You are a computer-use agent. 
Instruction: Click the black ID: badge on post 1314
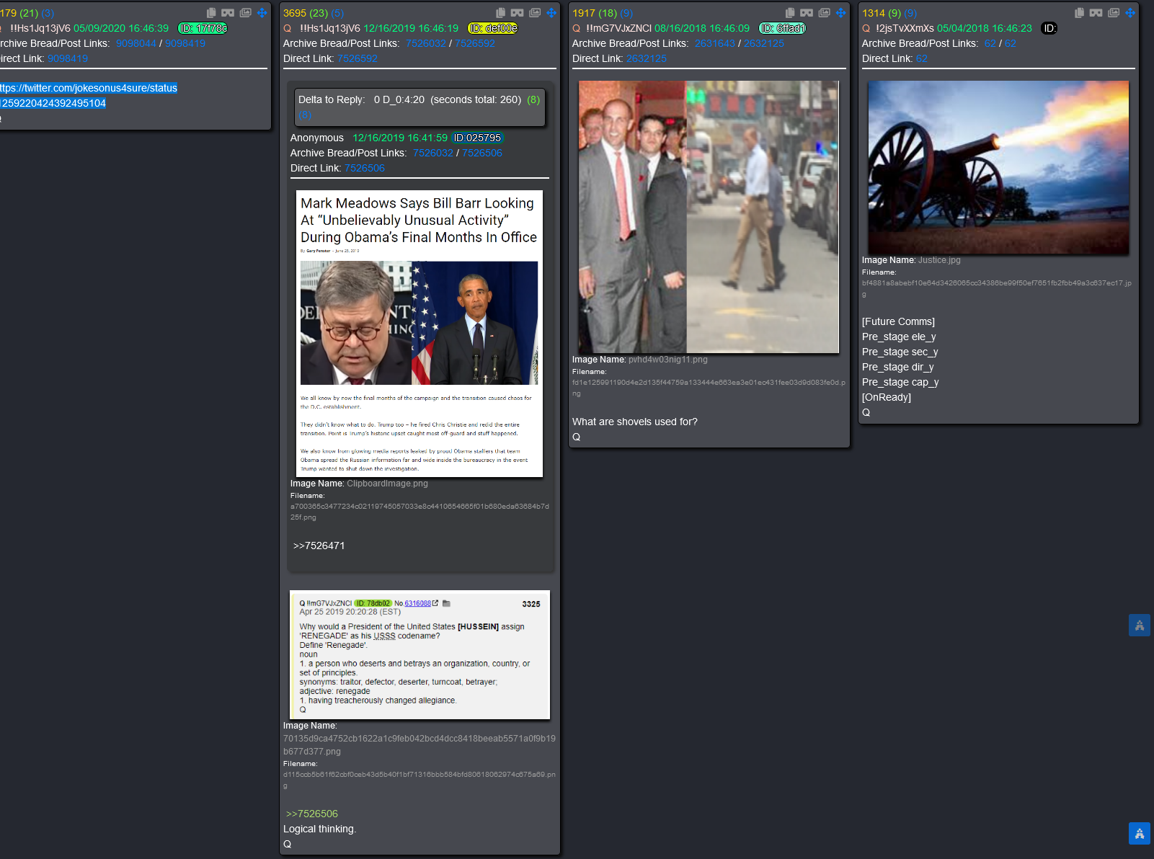click(x=1049, y=28)
